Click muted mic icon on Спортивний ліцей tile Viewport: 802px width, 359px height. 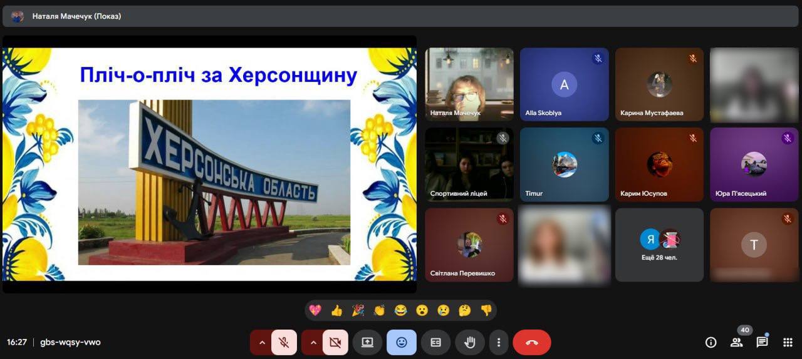(503, 138)
